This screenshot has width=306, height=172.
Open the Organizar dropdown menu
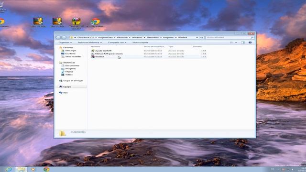point(65,43)
